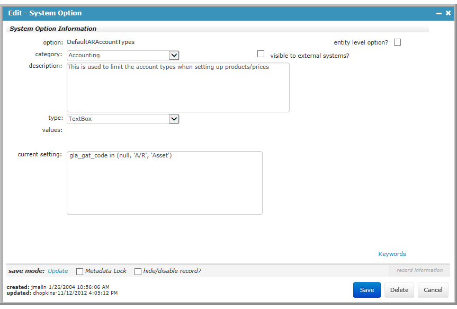Click into the current setting text box

point(165,183)
